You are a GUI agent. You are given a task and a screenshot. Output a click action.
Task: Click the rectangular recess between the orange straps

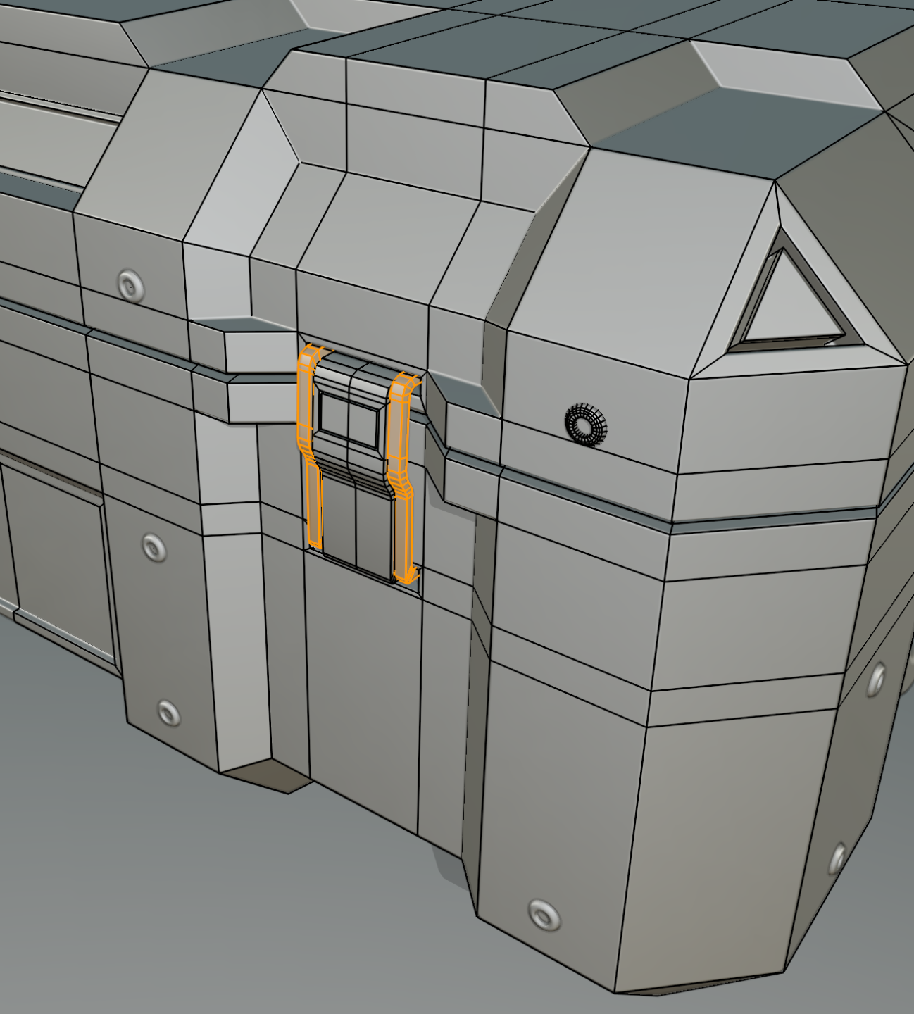click(x=349, y=420)
